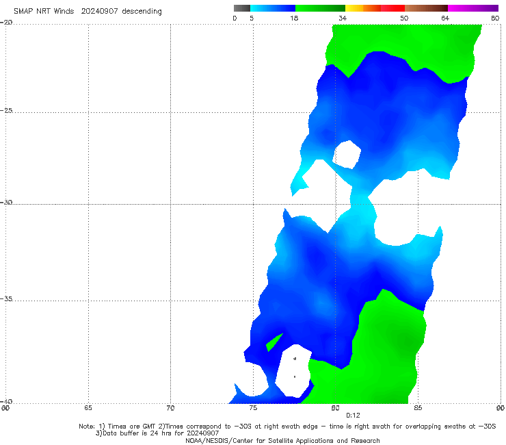Click the yellow segment of the color bar

tap(354, 8)
